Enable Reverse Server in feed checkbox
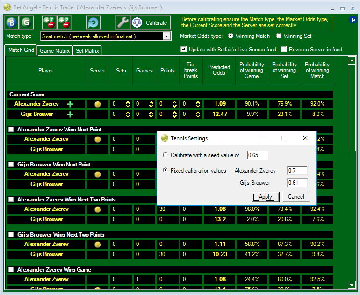The image size is (360, 295). pyautogui.click(x=283, y=50)
